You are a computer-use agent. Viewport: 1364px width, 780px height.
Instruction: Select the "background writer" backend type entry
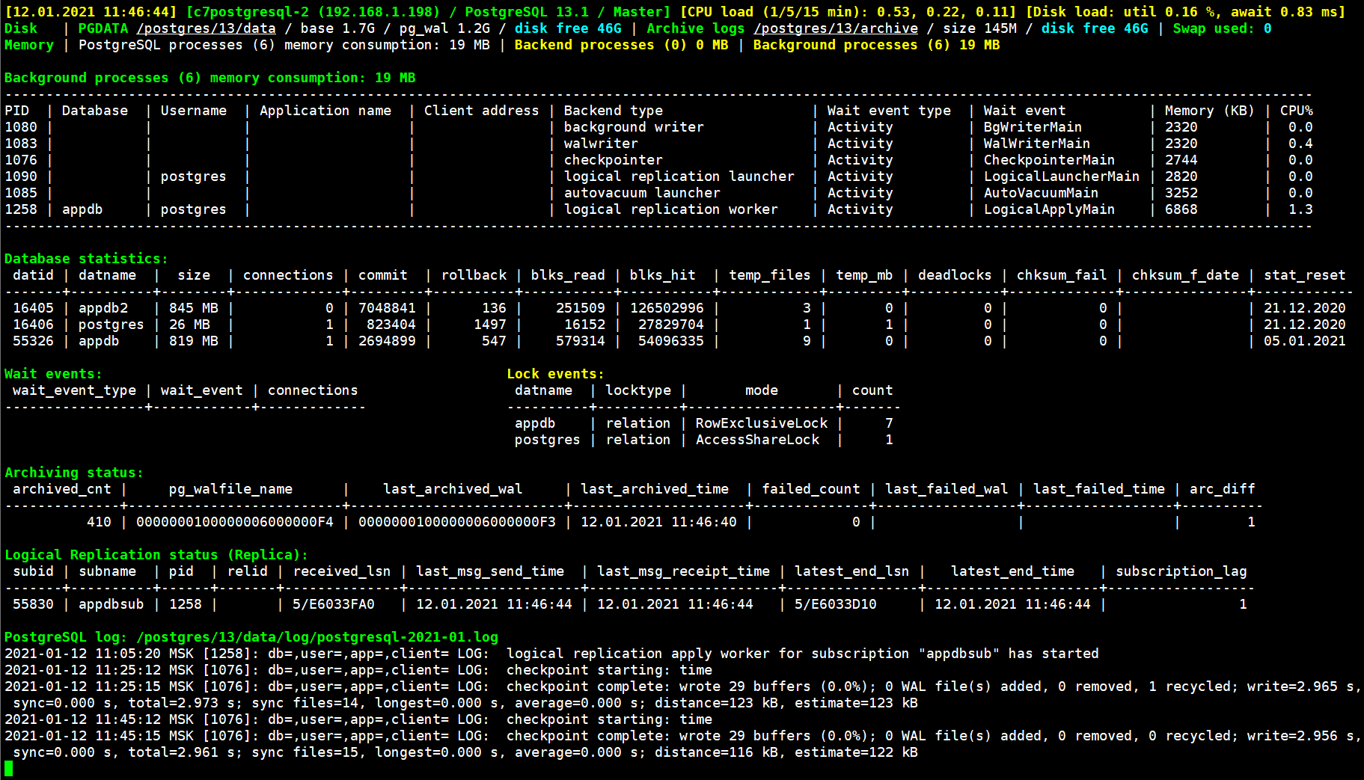tap(634, 127)
